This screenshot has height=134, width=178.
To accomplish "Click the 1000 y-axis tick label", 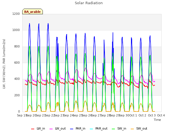I will click(x=16, y=30).
